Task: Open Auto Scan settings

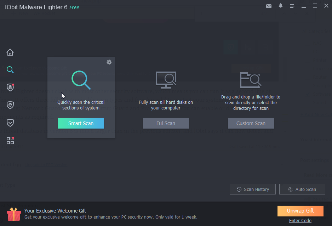Action: point(302,189)
